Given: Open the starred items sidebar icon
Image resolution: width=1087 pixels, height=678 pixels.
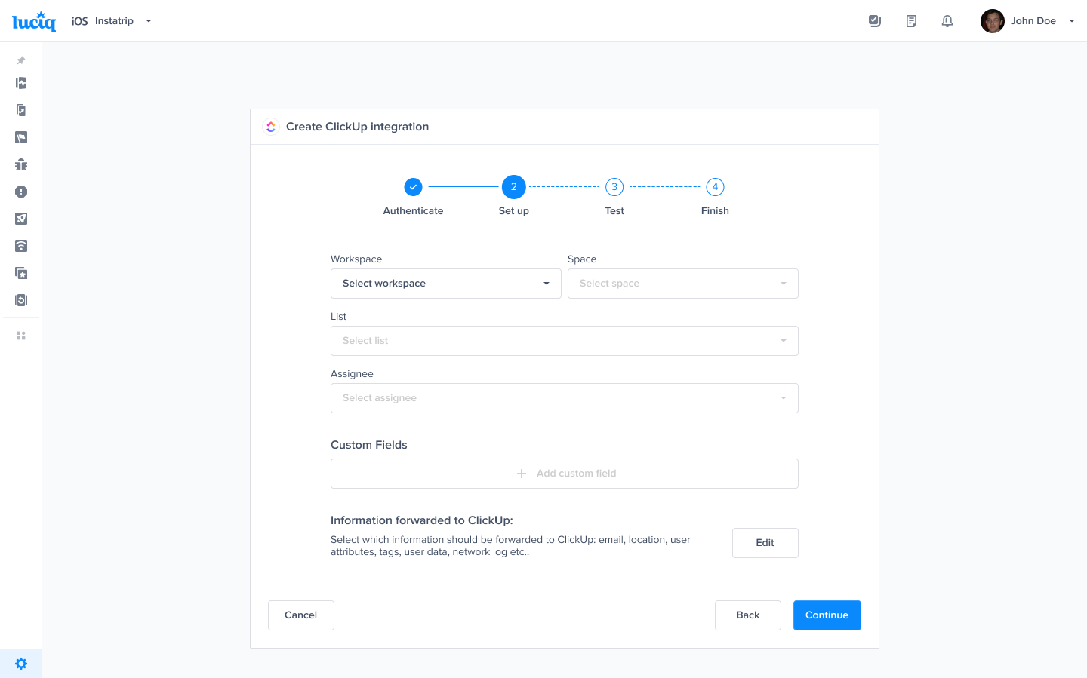Looking at the screenshot, I should [20, 273].
